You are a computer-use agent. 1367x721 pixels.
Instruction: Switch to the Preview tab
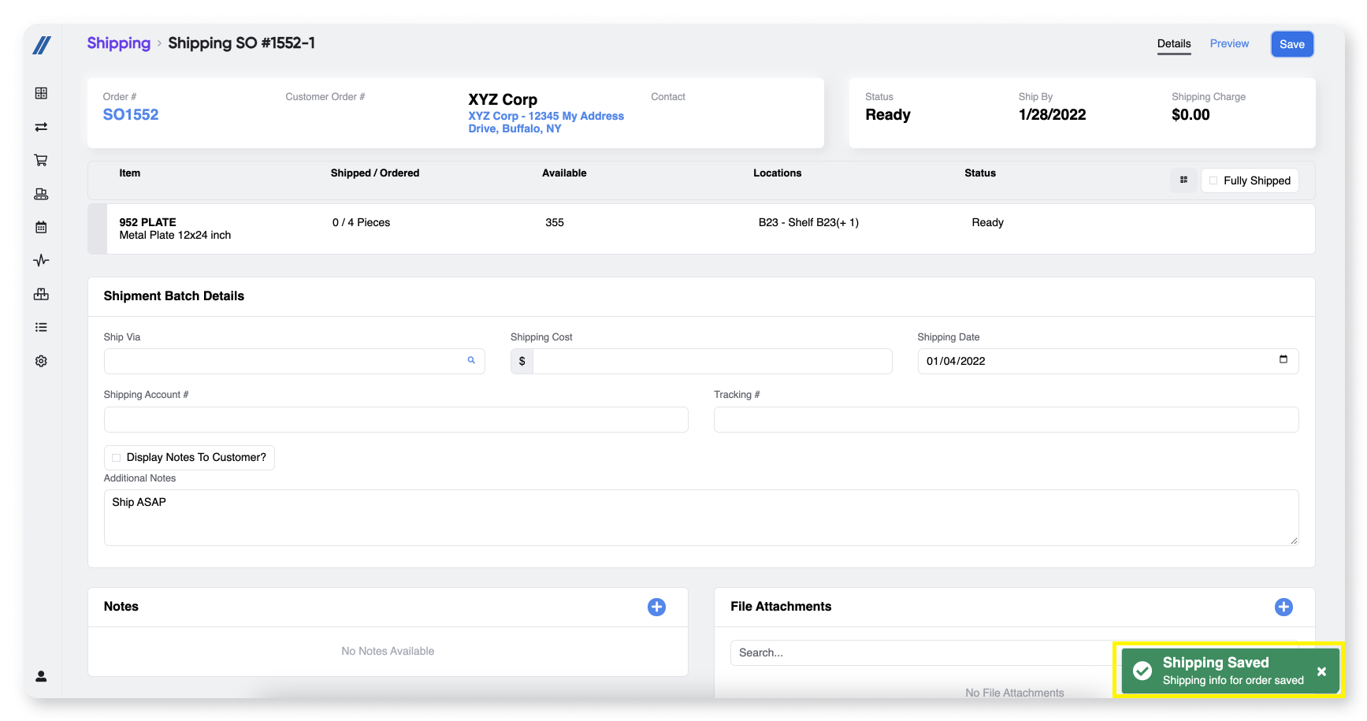[1228, 44]
